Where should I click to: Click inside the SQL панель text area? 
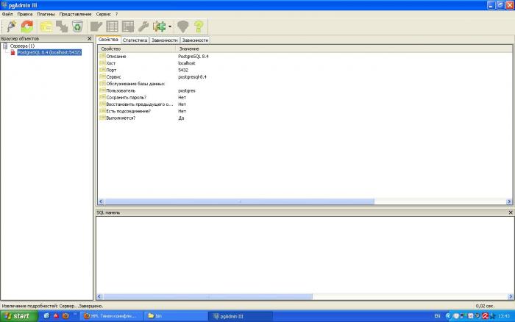[x=305, y=254]
